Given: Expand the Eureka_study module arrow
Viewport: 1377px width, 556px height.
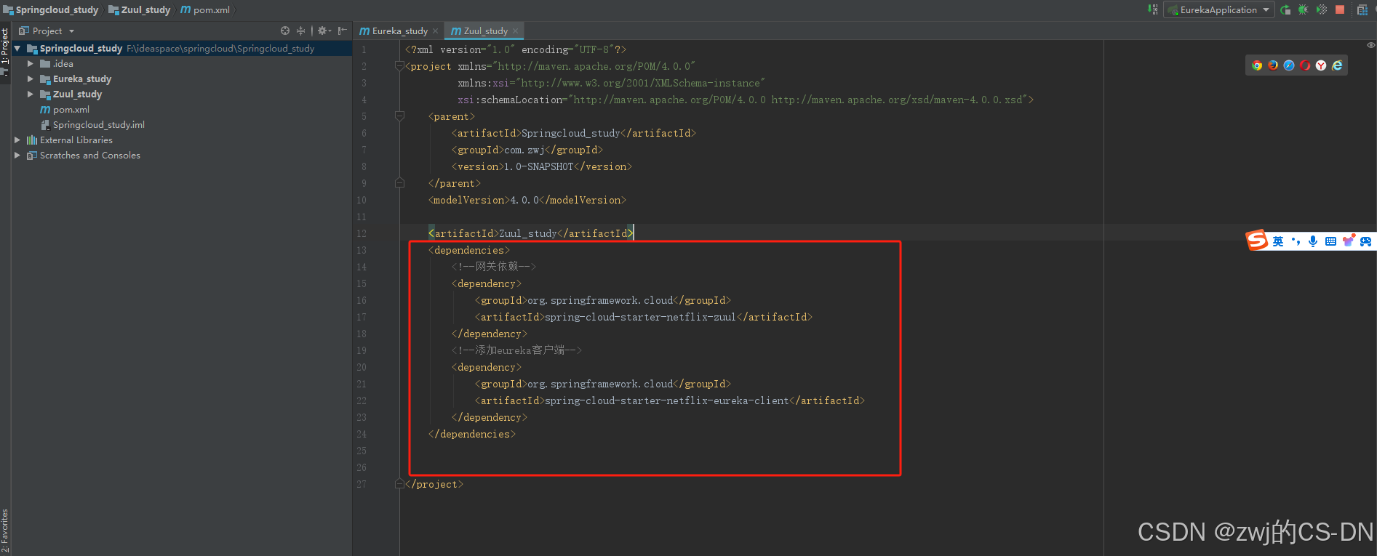Looking at the screenshot, I should [x=31, y=78].
